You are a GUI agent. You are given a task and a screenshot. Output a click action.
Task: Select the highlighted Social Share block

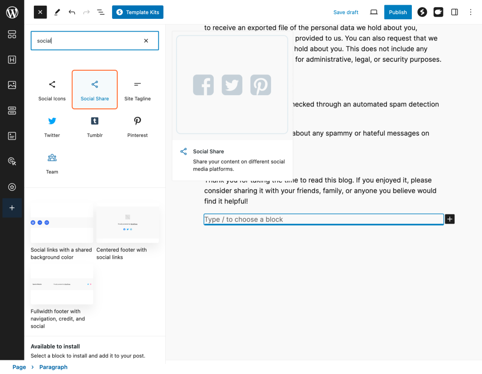pos(95,89)
